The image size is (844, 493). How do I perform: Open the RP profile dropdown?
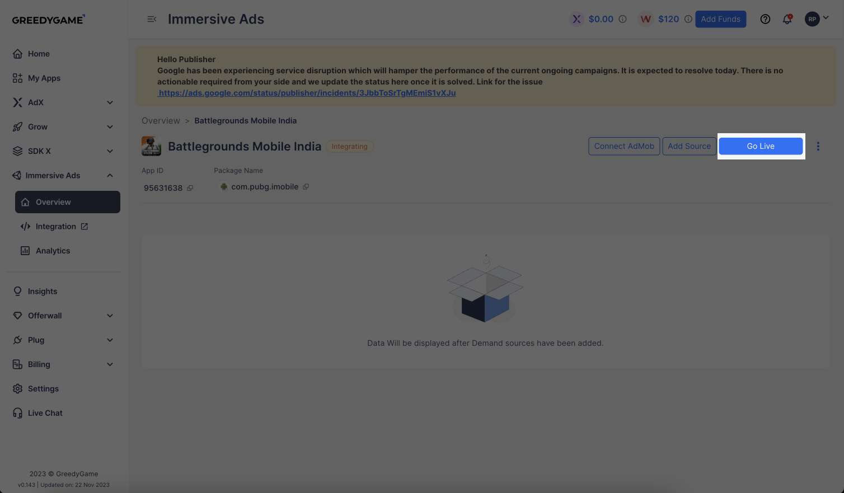point(817,19)
